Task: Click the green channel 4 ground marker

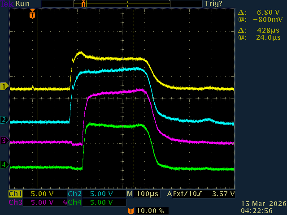Action: [4, 165]
